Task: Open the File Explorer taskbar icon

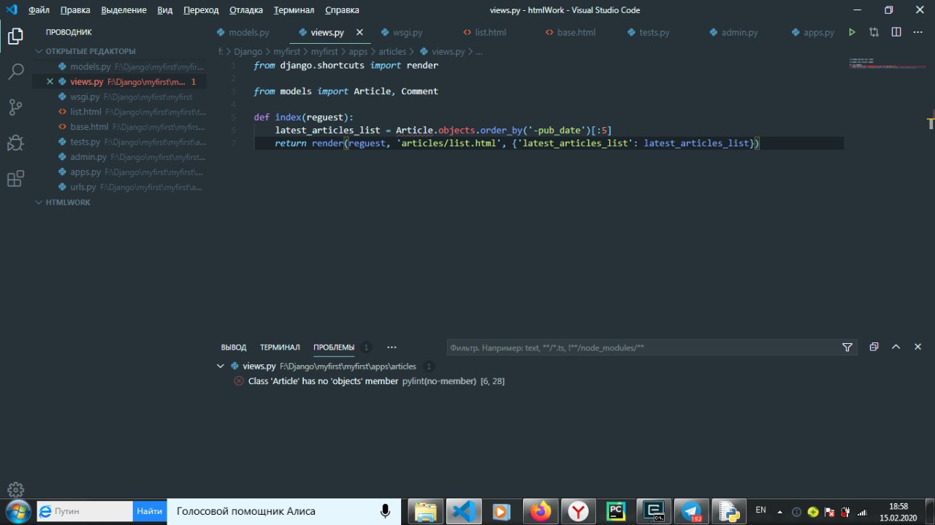Action: click(x=425, y=511)
